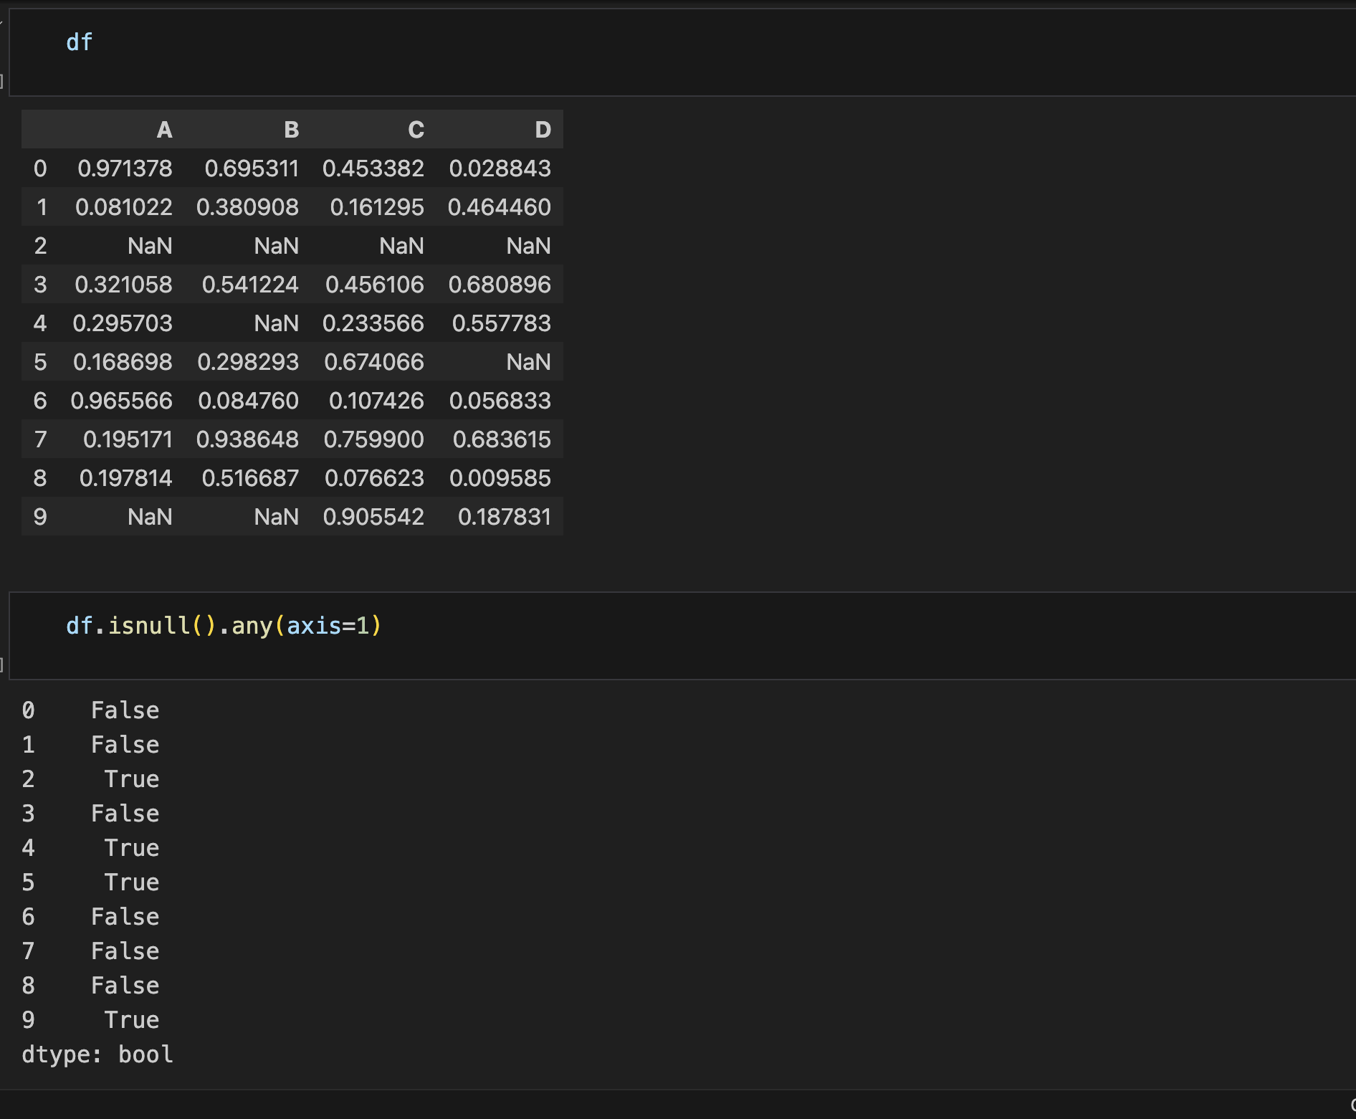
Task: Click the df.isnull().any(axis=1) code cell
Action: coord(682,636)
